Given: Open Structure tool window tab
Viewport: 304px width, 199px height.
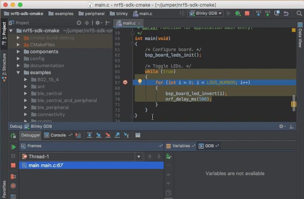Looking at the screenshot, I should (4, 67).
